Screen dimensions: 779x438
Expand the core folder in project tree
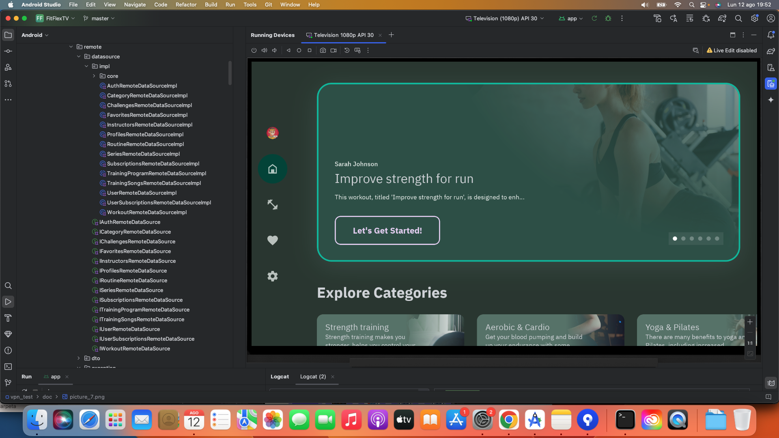click(94, 76)
